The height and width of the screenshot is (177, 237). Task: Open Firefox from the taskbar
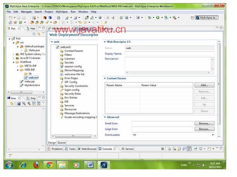pos(36,165)
